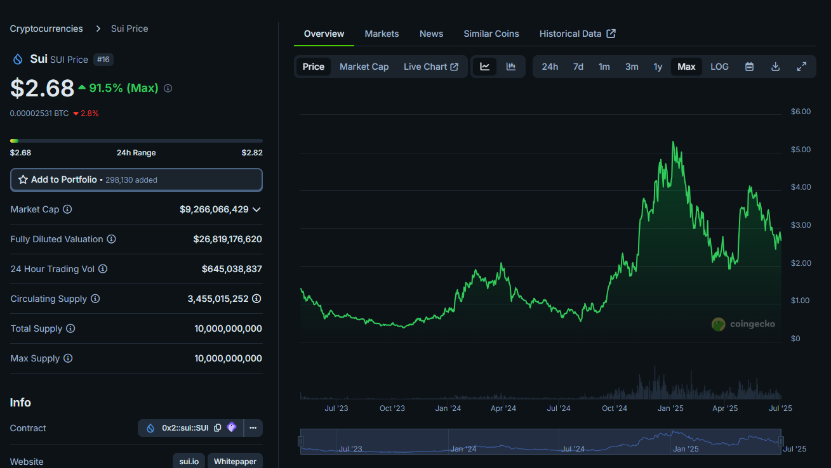Click the $26,819,176,620 valuation value
The image size is (831, 468).
(x=227, y=239)
